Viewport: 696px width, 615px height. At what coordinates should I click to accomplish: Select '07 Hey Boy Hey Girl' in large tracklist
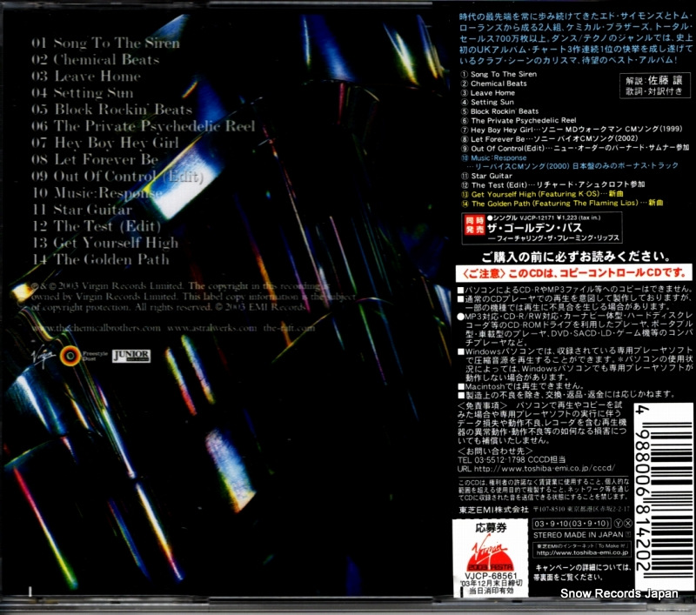pyautogui.click(x=104, y=143)
